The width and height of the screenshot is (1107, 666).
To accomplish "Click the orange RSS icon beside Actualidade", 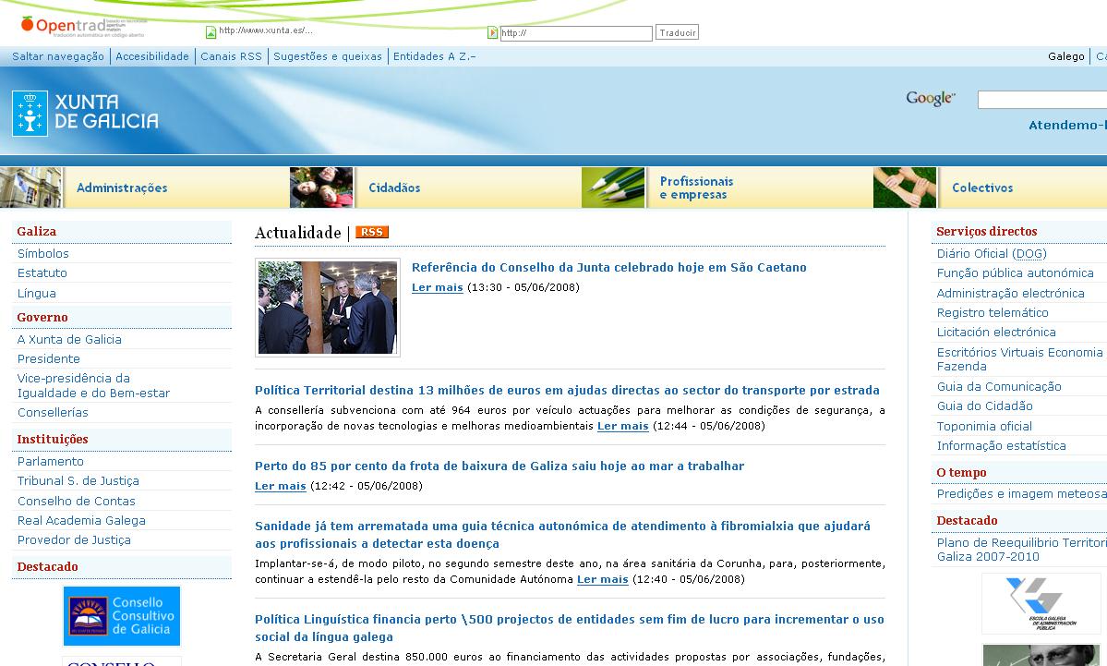I will (x=372, y=232).
